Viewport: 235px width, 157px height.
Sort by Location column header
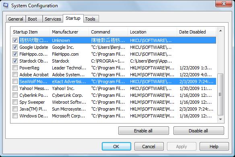(x=152, y=32)
